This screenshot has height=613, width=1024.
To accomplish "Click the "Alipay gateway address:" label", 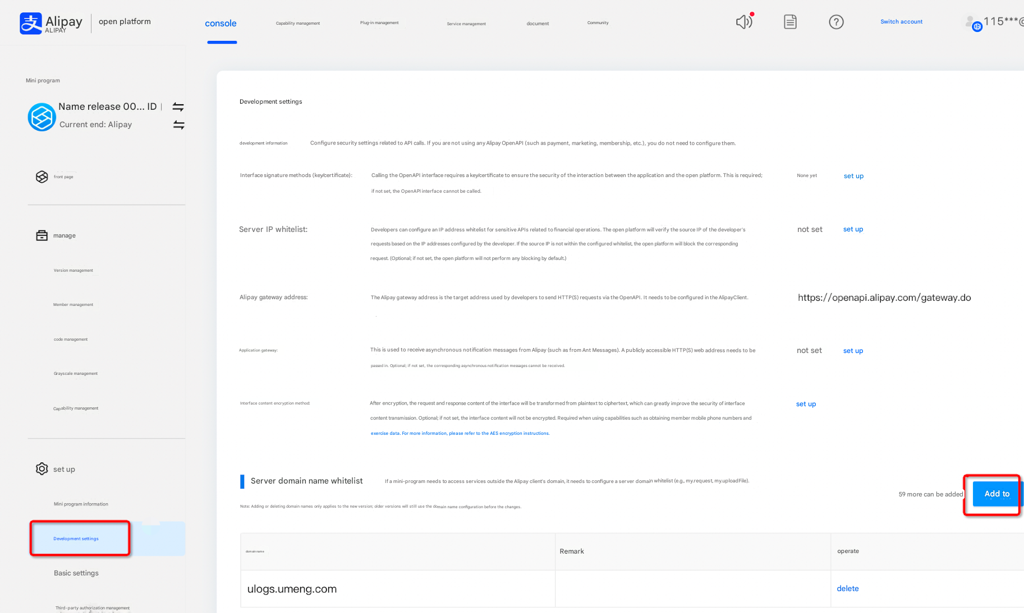I will click(x=274, y=297).
